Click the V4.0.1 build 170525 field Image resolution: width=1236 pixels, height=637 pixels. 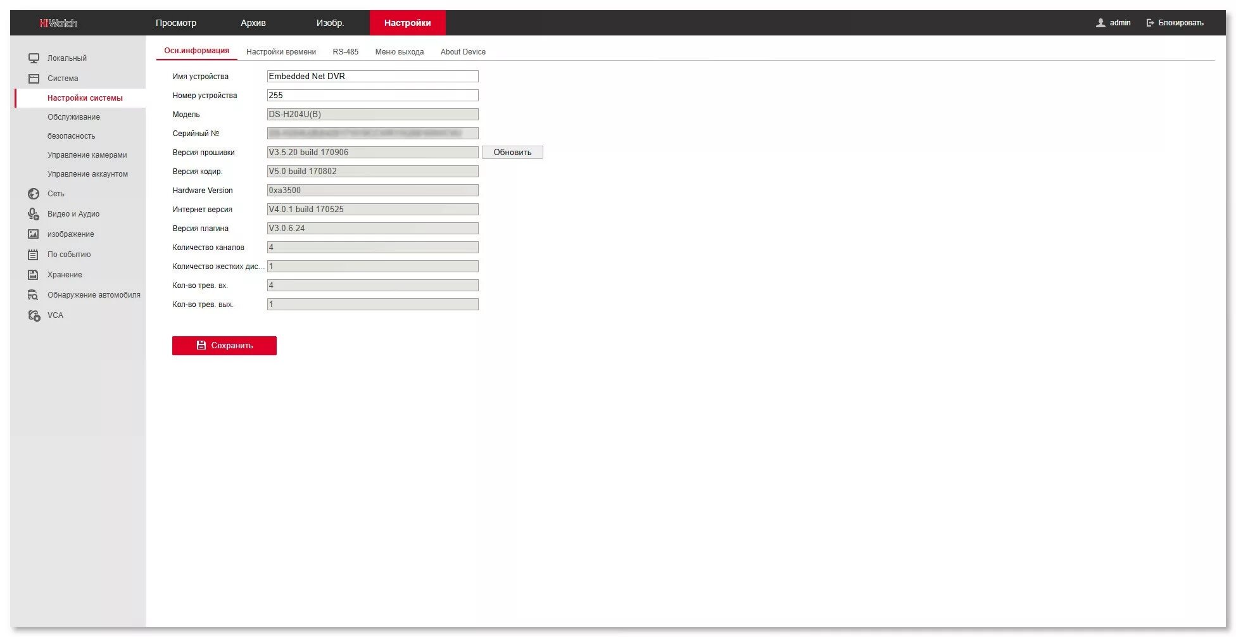coord(372,210)
